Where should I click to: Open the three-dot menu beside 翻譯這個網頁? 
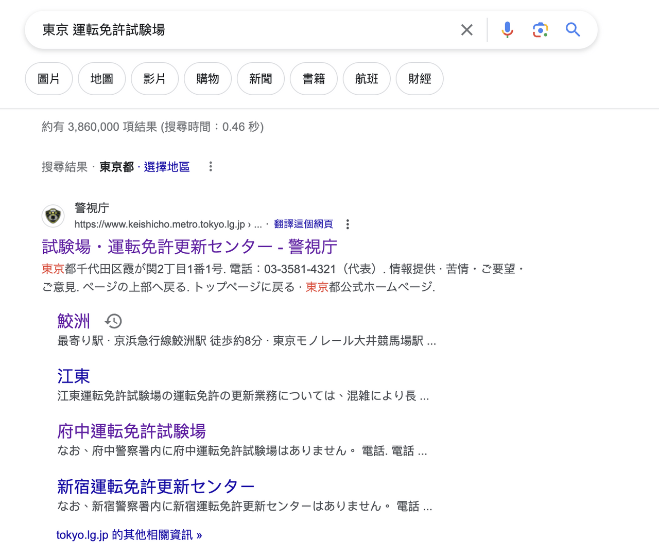tap(348, 224)
